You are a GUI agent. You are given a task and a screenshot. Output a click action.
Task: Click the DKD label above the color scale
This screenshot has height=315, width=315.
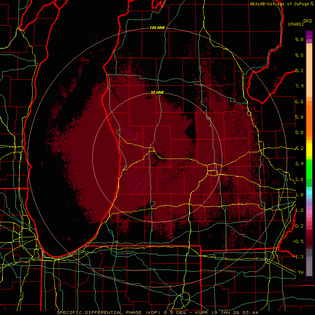point(308,21)
